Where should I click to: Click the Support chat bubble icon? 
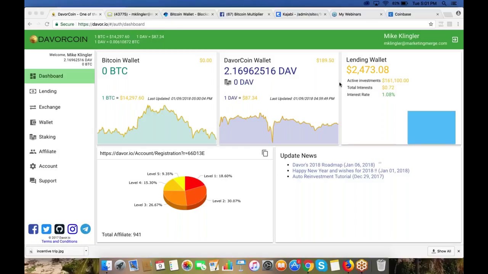pyautogui.click(x=33, y=181)
